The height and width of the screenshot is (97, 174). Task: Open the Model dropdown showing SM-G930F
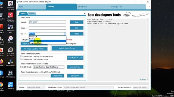47,22
